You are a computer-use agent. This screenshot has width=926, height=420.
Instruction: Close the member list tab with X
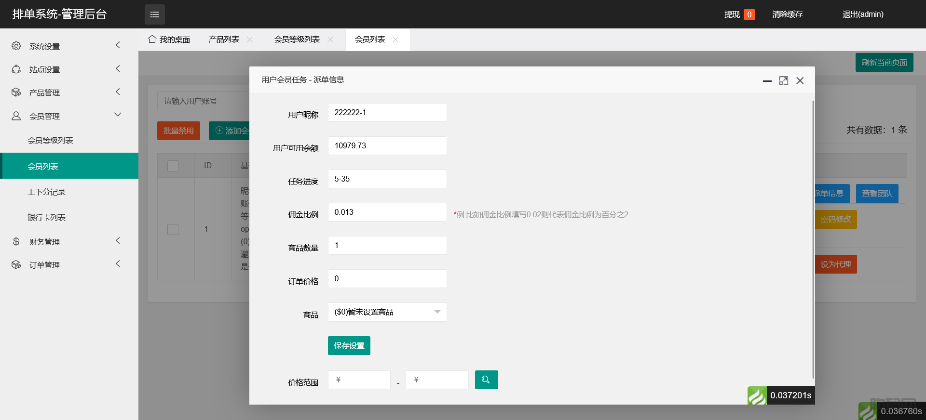click(395, 39)
